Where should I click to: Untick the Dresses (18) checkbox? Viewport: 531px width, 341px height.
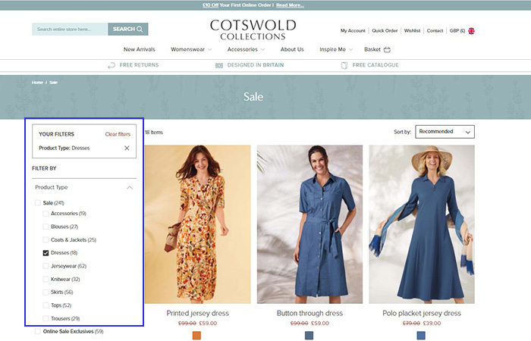pyautogui.click(x=46, y=252)
